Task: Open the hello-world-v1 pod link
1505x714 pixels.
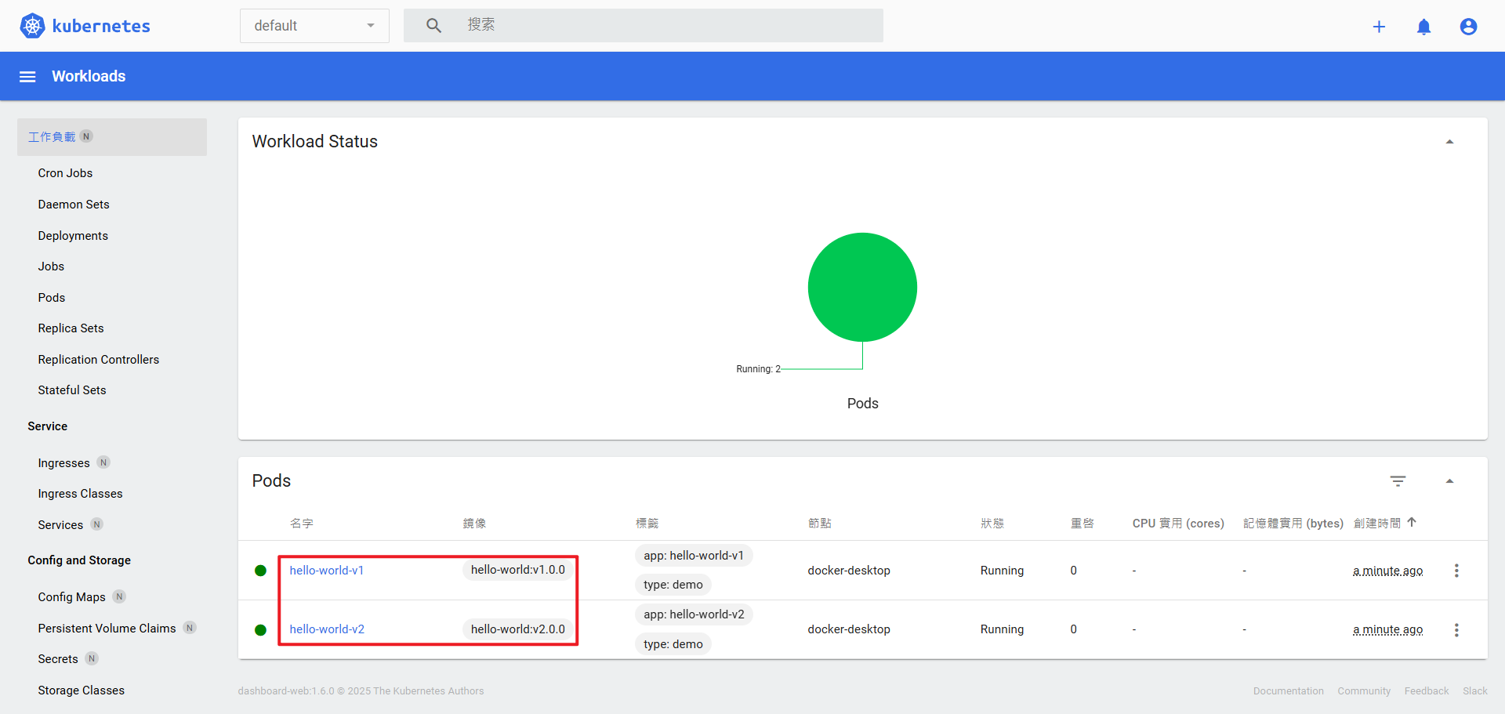Action: tap(326, 571)
